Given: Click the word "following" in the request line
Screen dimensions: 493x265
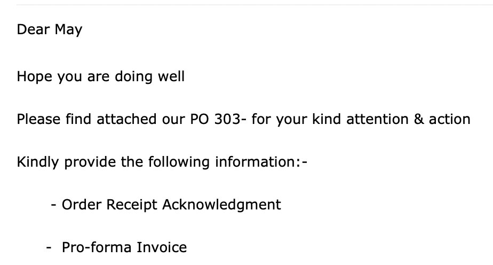Looking at the screenshot, I should pos(179,163).
